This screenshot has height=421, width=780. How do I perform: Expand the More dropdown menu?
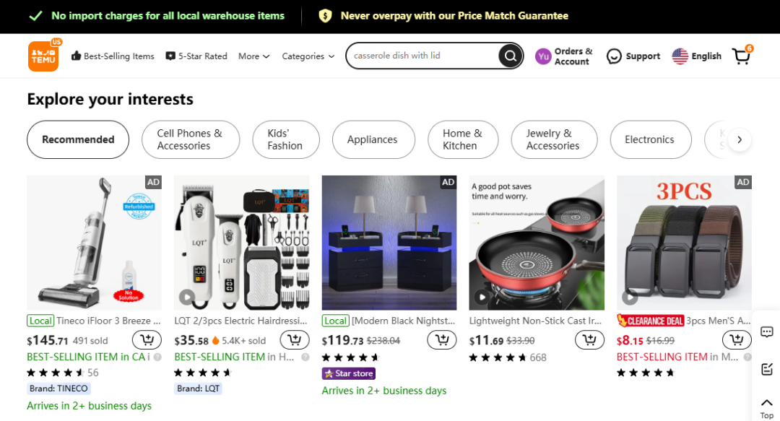tap(253, 56)
